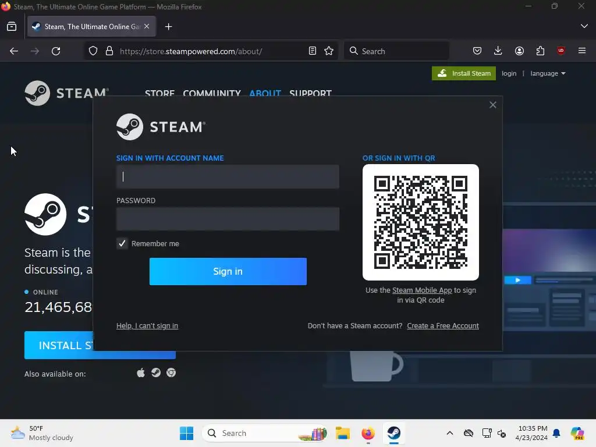596x447 pixels.
Task: Click the Windows taskbar Search box
Action: 265,433
